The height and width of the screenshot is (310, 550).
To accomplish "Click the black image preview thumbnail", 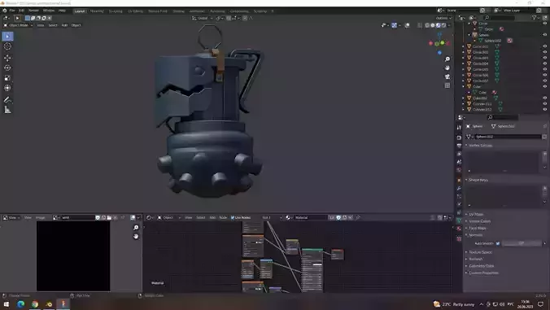I will coord(73,256).
